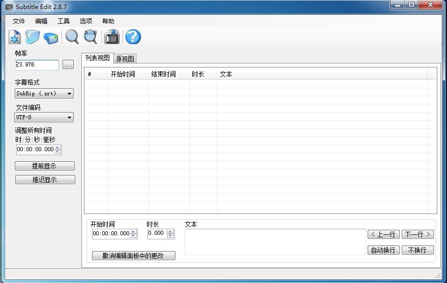The image size is (447, 283).
Task: Click the Subtitle Edit title bar app icon
Action: (x=9, y=7)
